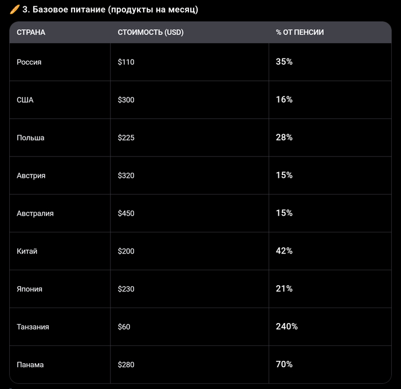Click the 240% pension percentage
This screenshot has width=401, height=389.
(286, 326)
